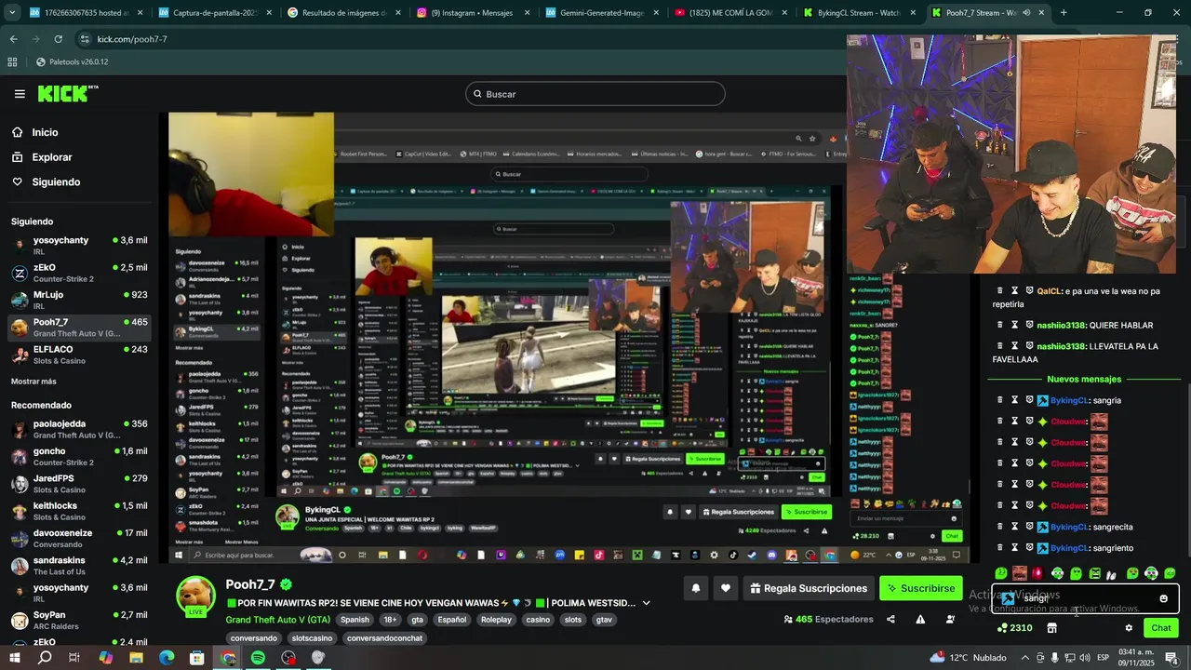Toggle the heart follow button
Screen dimensions: 1191x670
(x=726, y=588)
